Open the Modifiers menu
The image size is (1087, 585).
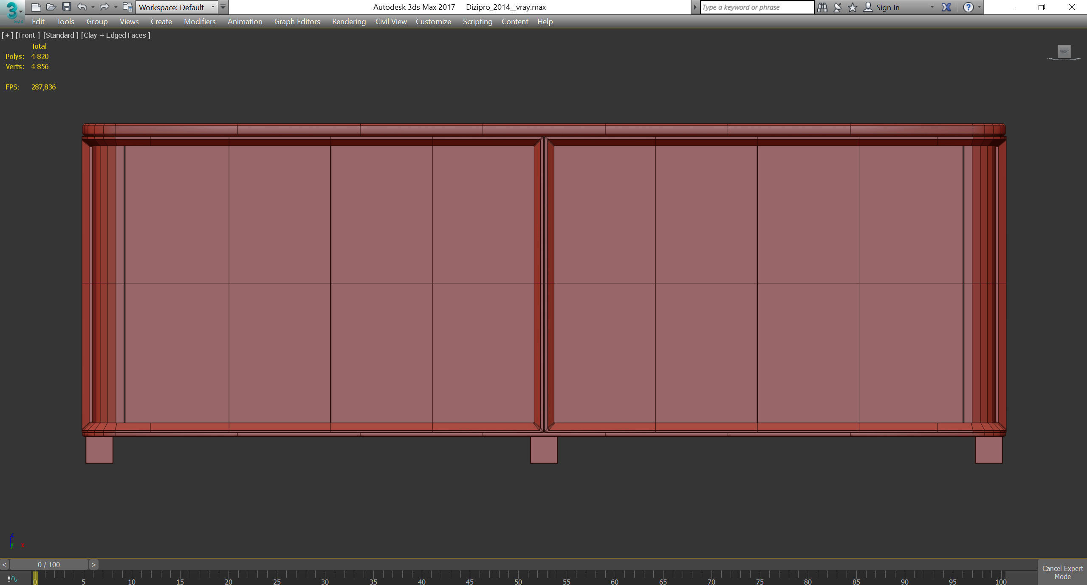pyautogui.click(x=200, y=22)
